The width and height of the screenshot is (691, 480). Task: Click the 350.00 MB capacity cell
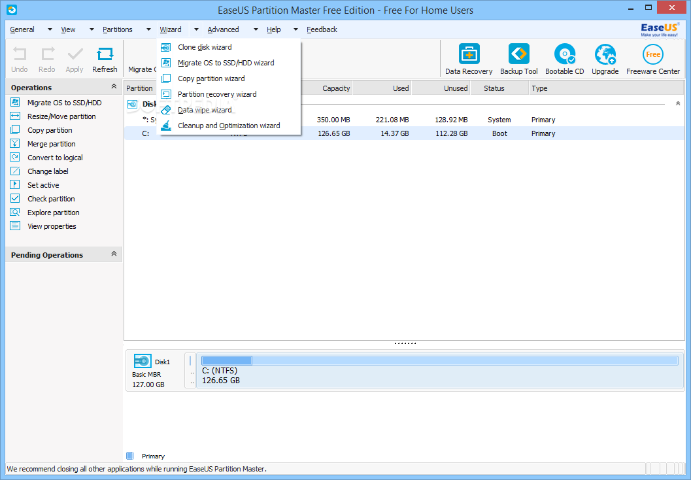333,120
